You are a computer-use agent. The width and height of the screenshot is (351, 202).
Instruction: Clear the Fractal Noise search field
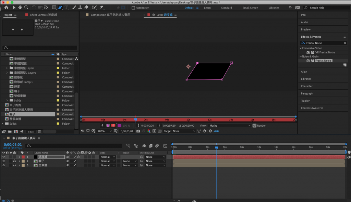coord(345,43)
